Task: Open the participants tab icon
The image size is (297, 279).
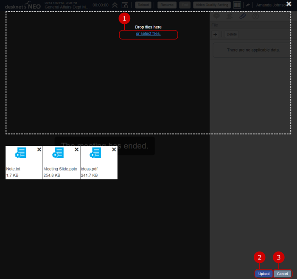Action: click(230, 16)
